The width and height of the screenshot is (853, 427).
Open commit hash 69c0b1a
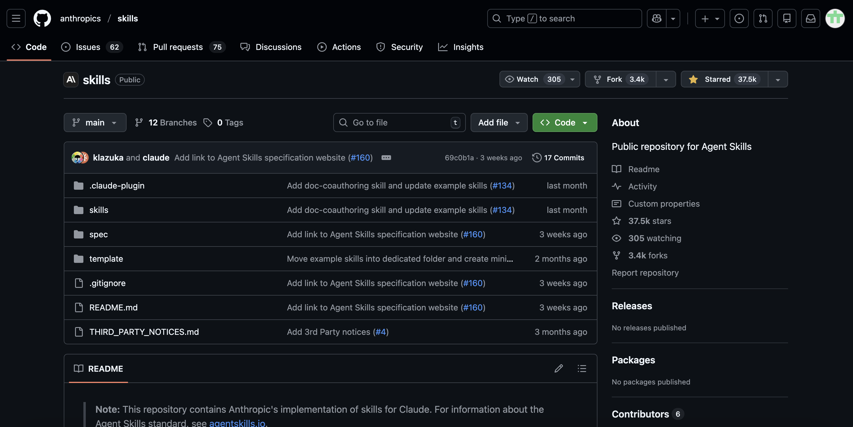pyautogui.click(x=459, y=158)
